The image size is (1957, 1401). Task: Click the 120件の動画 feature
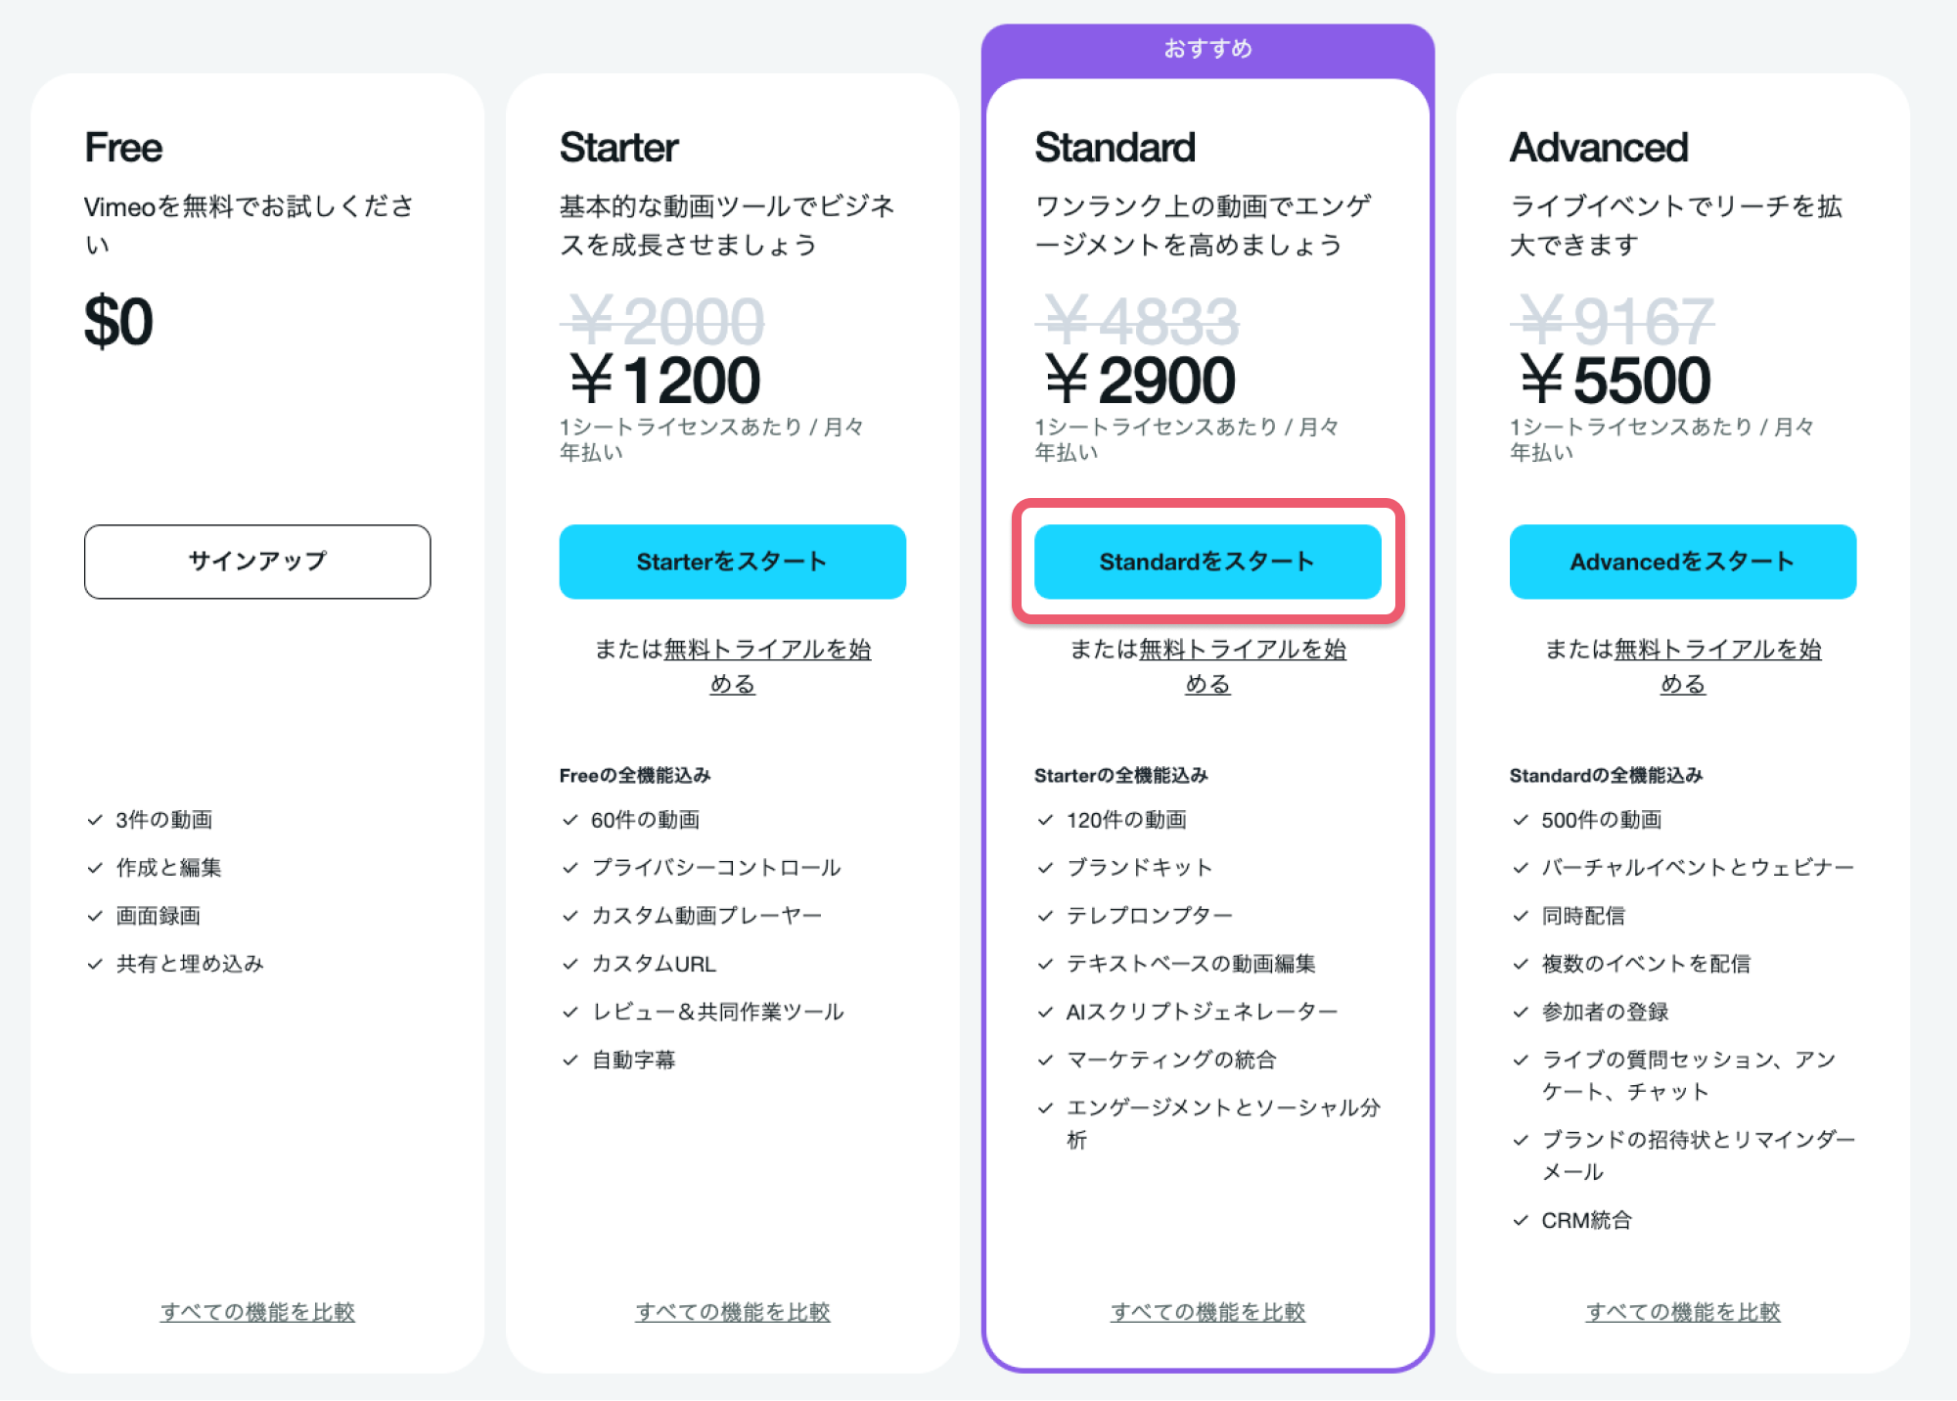coord(1126,820)
